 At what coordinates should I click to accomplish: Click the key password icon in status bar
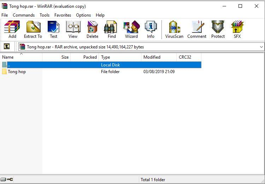tap(10, 179)
